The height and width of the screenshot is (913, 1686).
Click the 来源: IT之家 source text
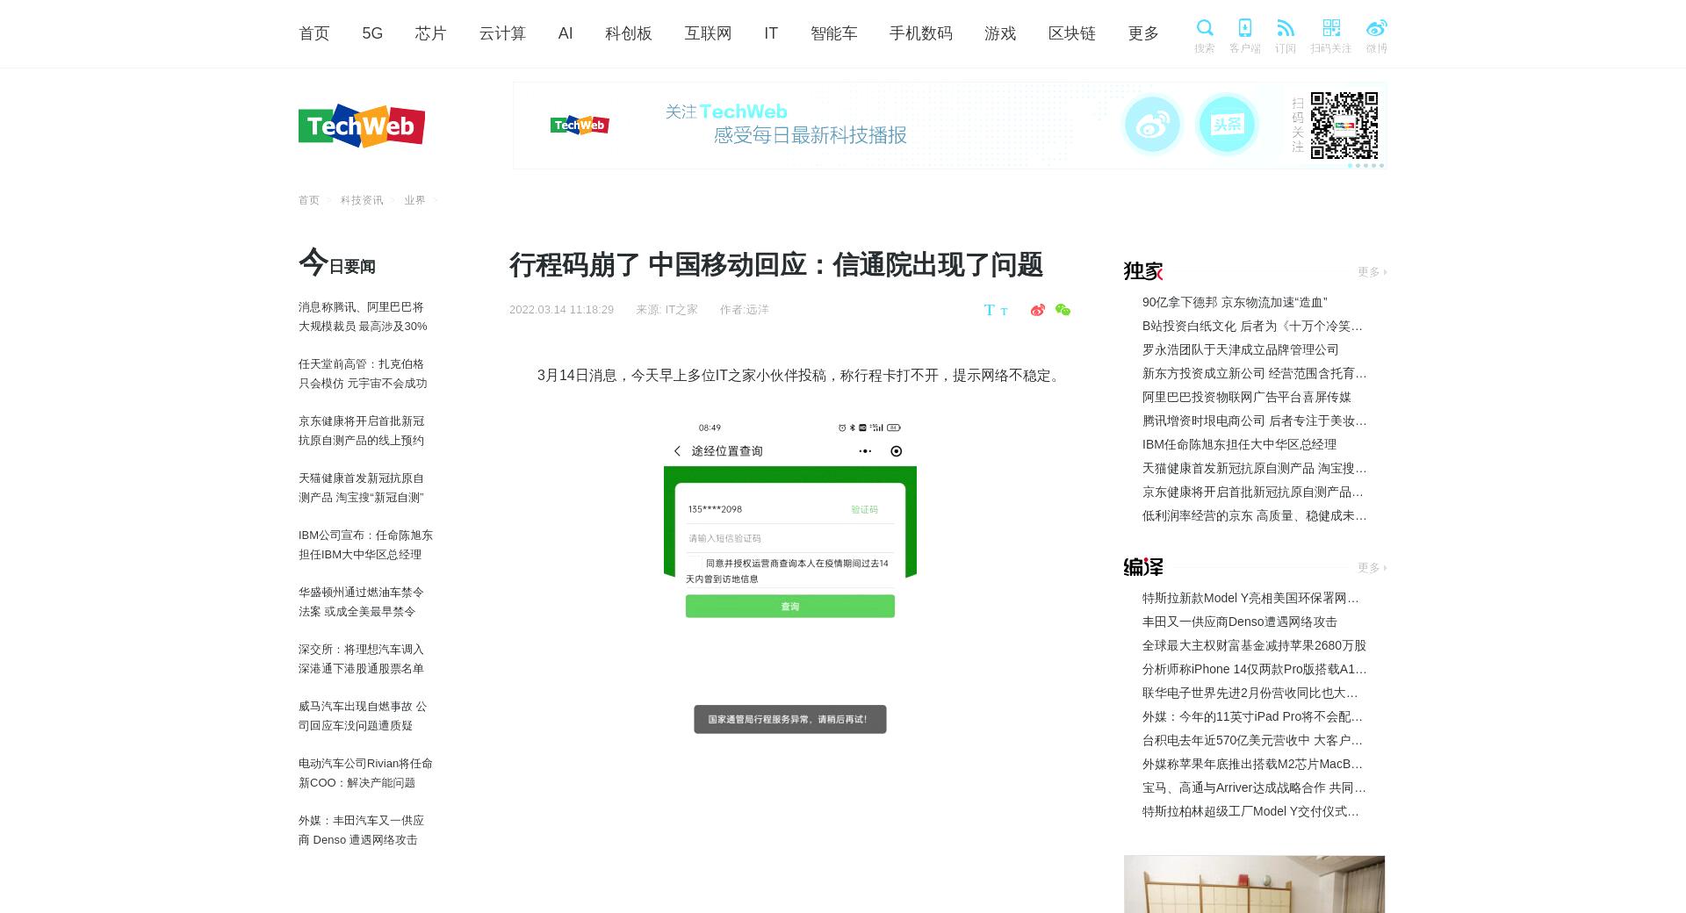coord(666,310)
